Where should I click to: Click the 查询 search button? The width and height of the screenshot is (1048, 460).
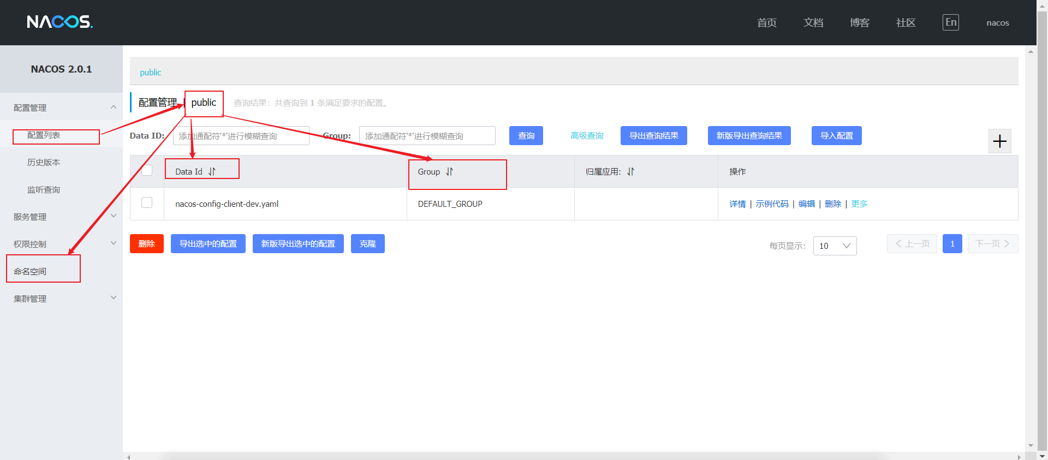point(526,135)
